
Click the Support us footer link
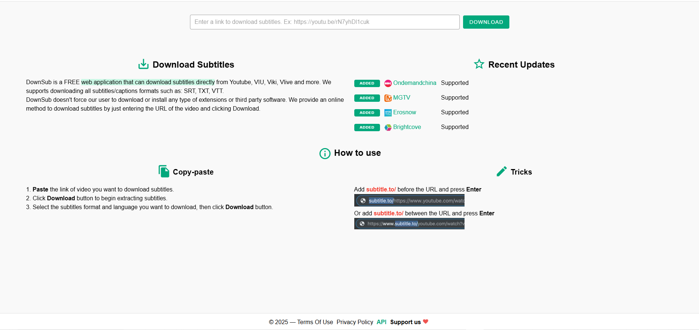[x=405, y=322]
